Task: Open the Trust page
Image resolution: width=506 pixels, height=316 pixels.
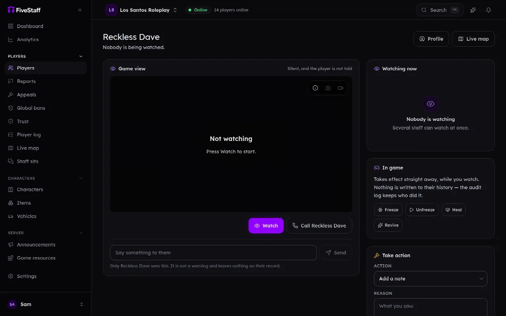Action: [x=45, y=121]
